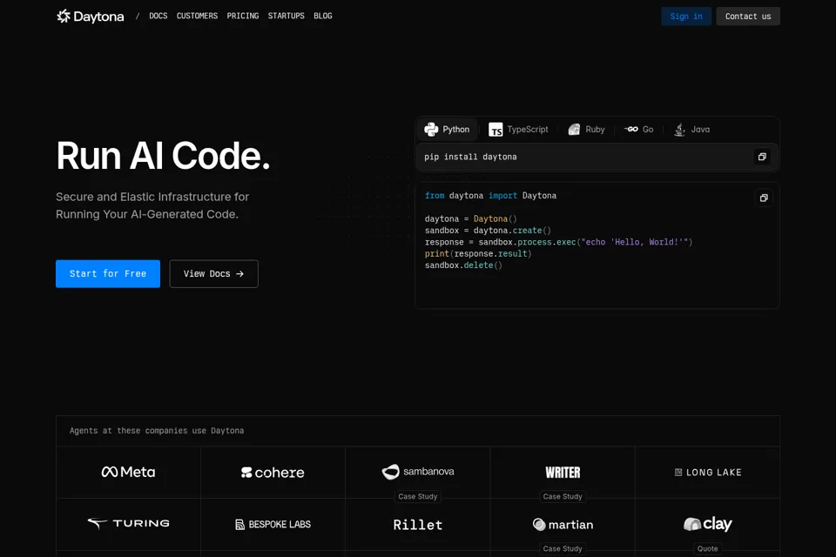Click the Rillet company logo

418,525
